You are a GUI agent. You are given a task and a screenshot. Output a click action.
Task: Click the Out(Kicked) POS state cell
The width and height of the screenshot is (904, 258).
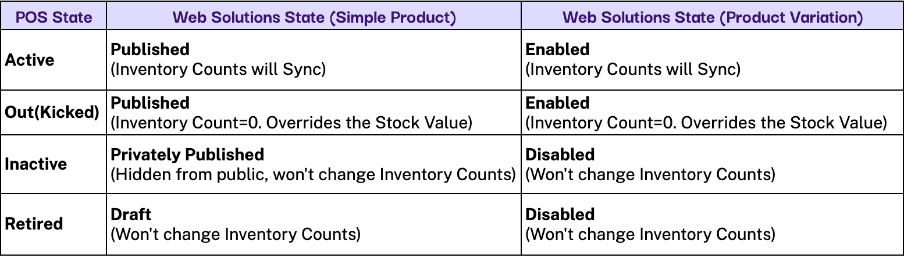pos(53,112)
